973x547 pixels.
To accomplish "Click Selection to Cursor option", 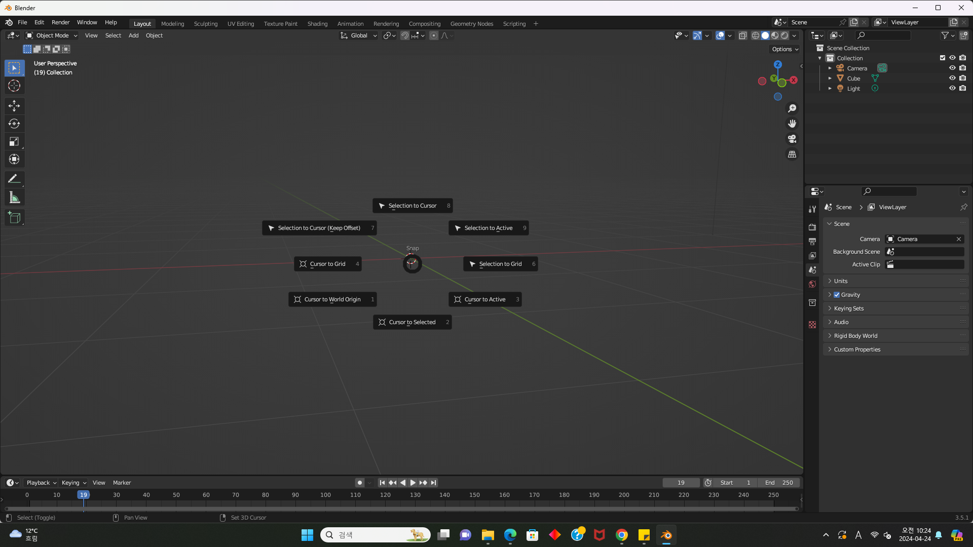I will [x=412, y=206].
